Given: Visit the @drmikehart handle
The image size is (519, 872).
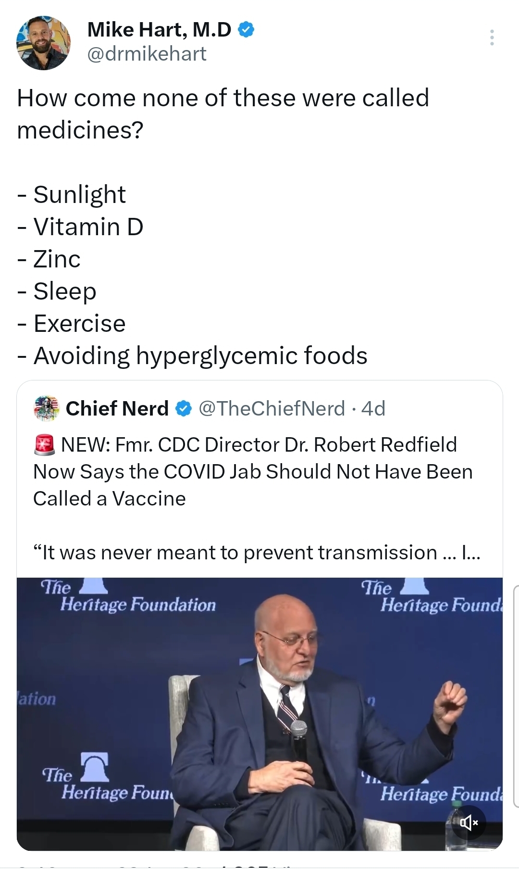Looking at the screenshot, I should point(147,54).
